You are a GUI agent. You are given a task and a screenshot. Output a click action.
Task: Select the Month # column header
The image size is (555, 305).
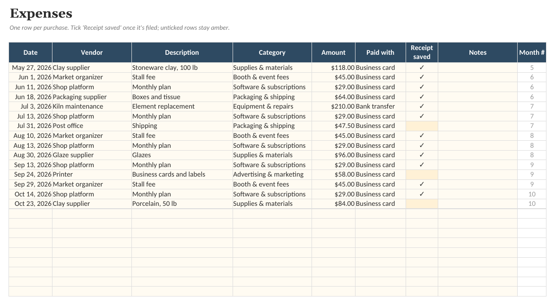click(x=532, y=52)
